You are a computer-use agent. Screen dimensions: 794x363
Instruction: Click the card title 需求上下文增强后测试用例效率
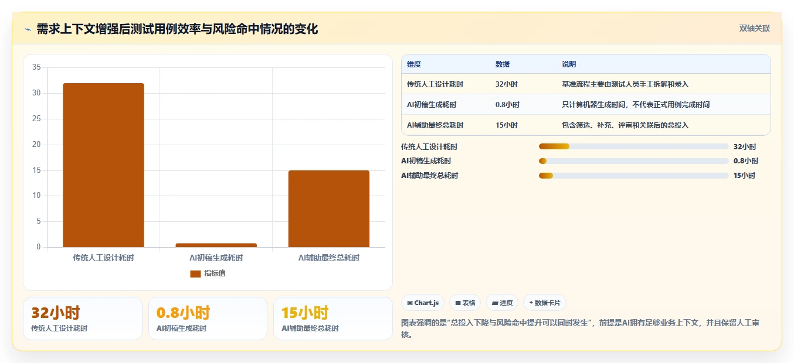(177, 29)
